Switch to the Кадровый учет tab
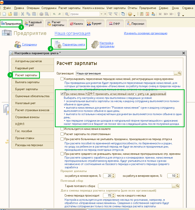This screenshot has width=195, height=210. tap(33, 23)
